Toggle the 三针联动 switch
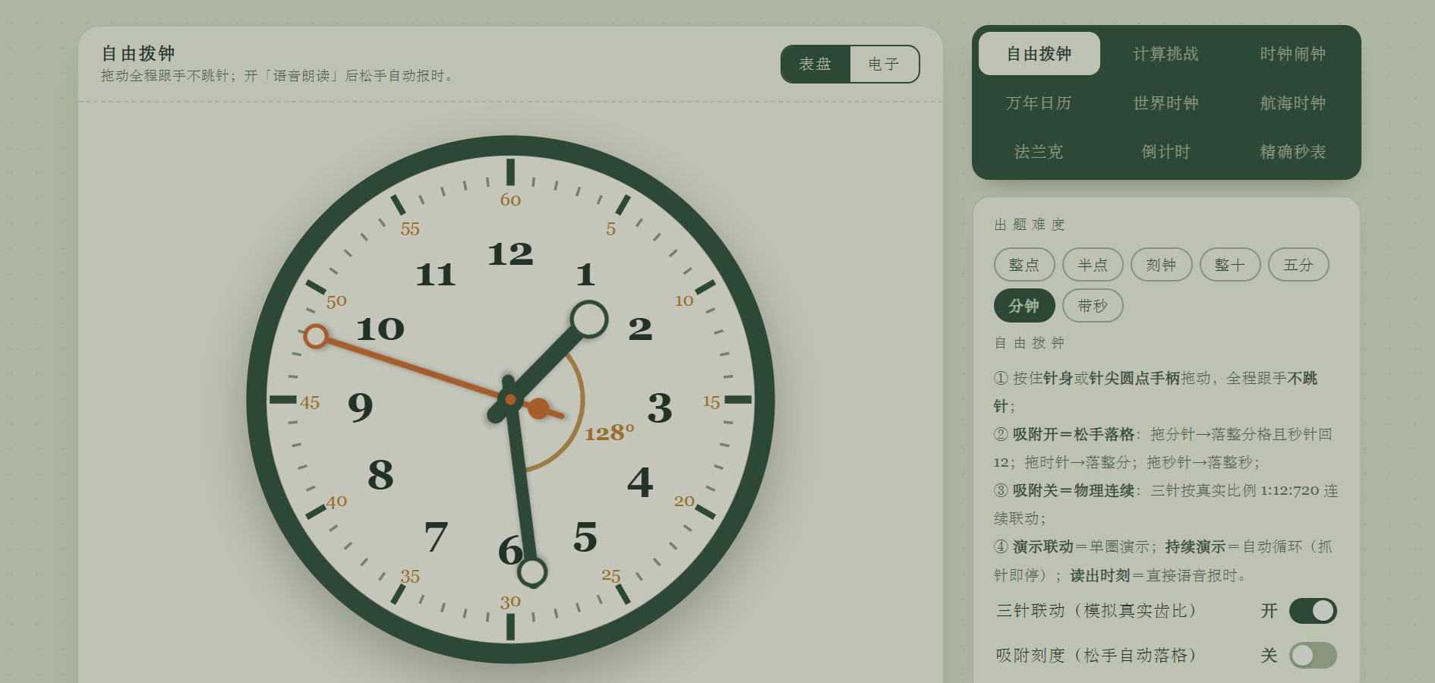The image size is (1435, 683). [1313, 611]
